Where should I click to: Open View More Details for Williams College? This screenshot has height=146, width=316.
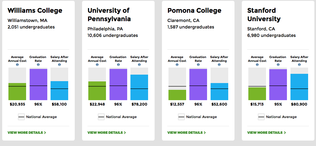click(27, 133)
